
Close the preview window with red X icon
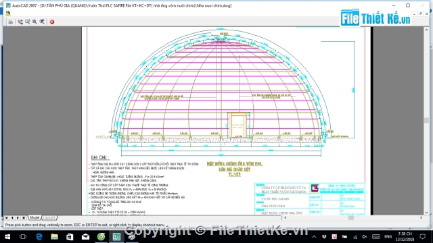tap(52, 22)
